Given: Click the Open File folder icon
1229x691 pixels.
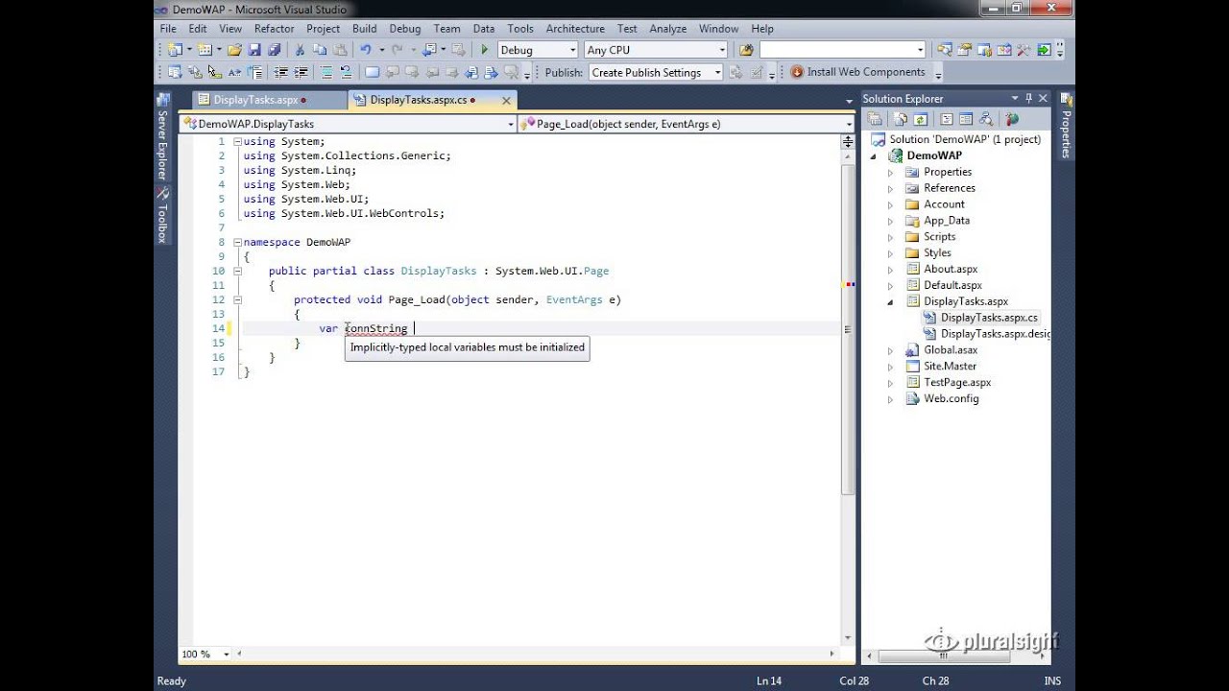Looking at the screenshot, I should click(234, 50).
